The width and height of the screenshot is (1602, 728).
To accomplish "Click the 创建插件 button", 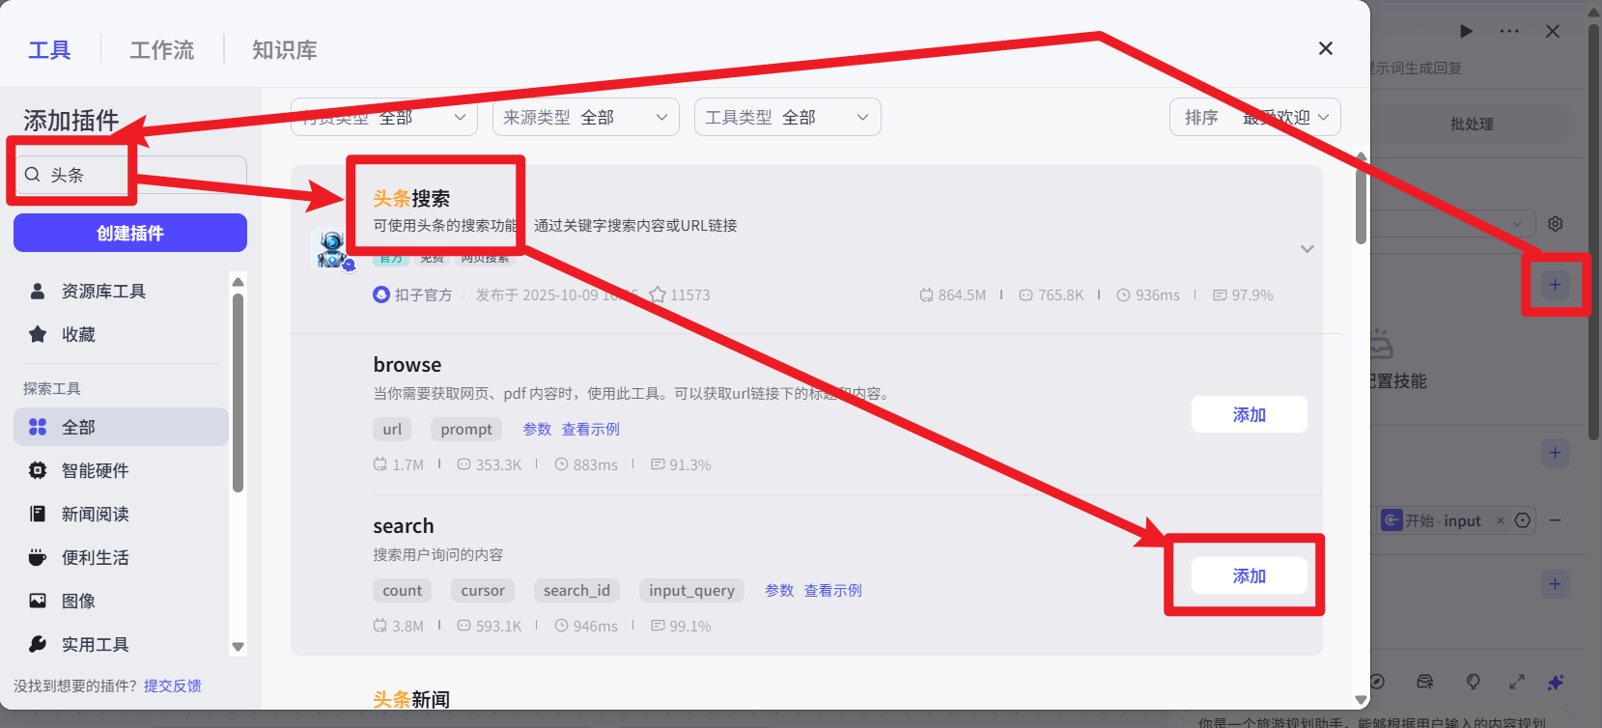I will [130, 233].
